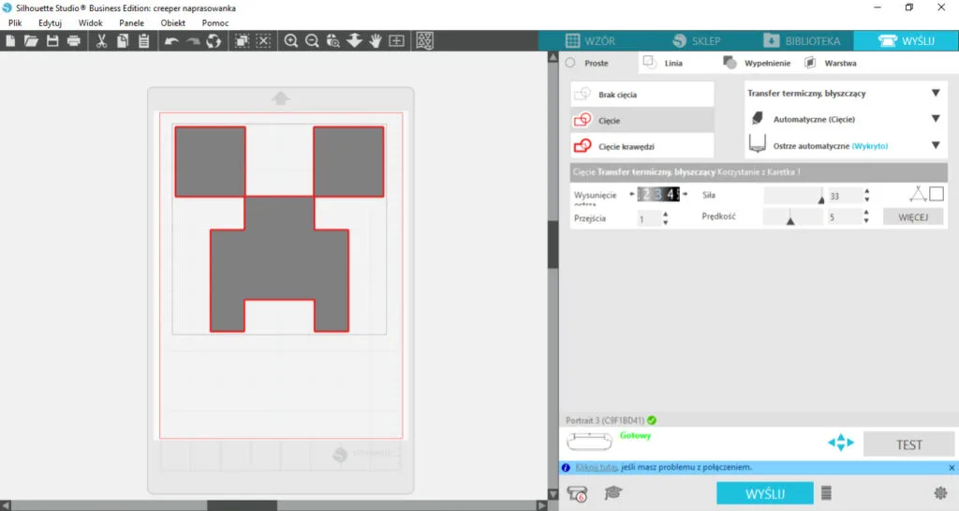Image resolution: width=959 pixels, height=511 pixels.
Task: Open the Edytuj menu
Action: coord(51,22)
